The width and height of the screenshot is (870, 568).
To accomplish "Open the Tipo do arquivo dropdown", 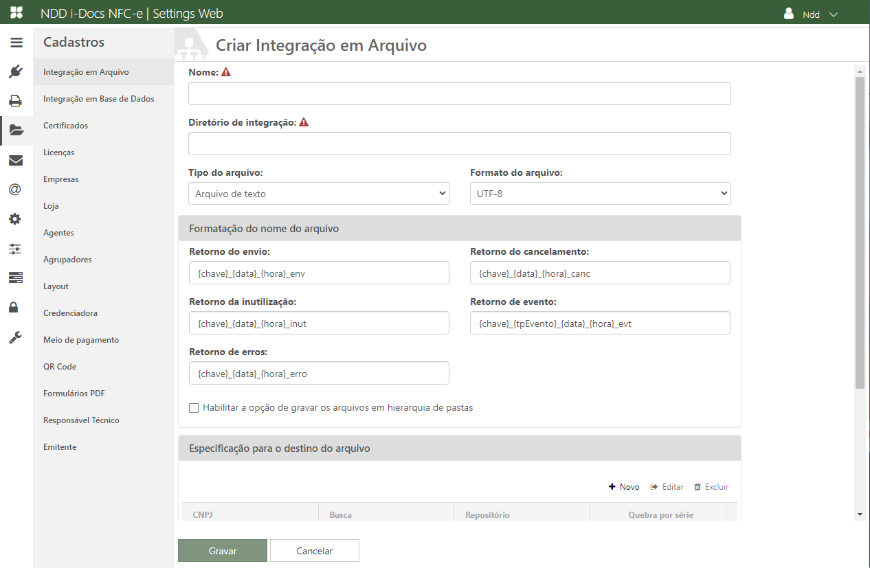I will point(319,194).
